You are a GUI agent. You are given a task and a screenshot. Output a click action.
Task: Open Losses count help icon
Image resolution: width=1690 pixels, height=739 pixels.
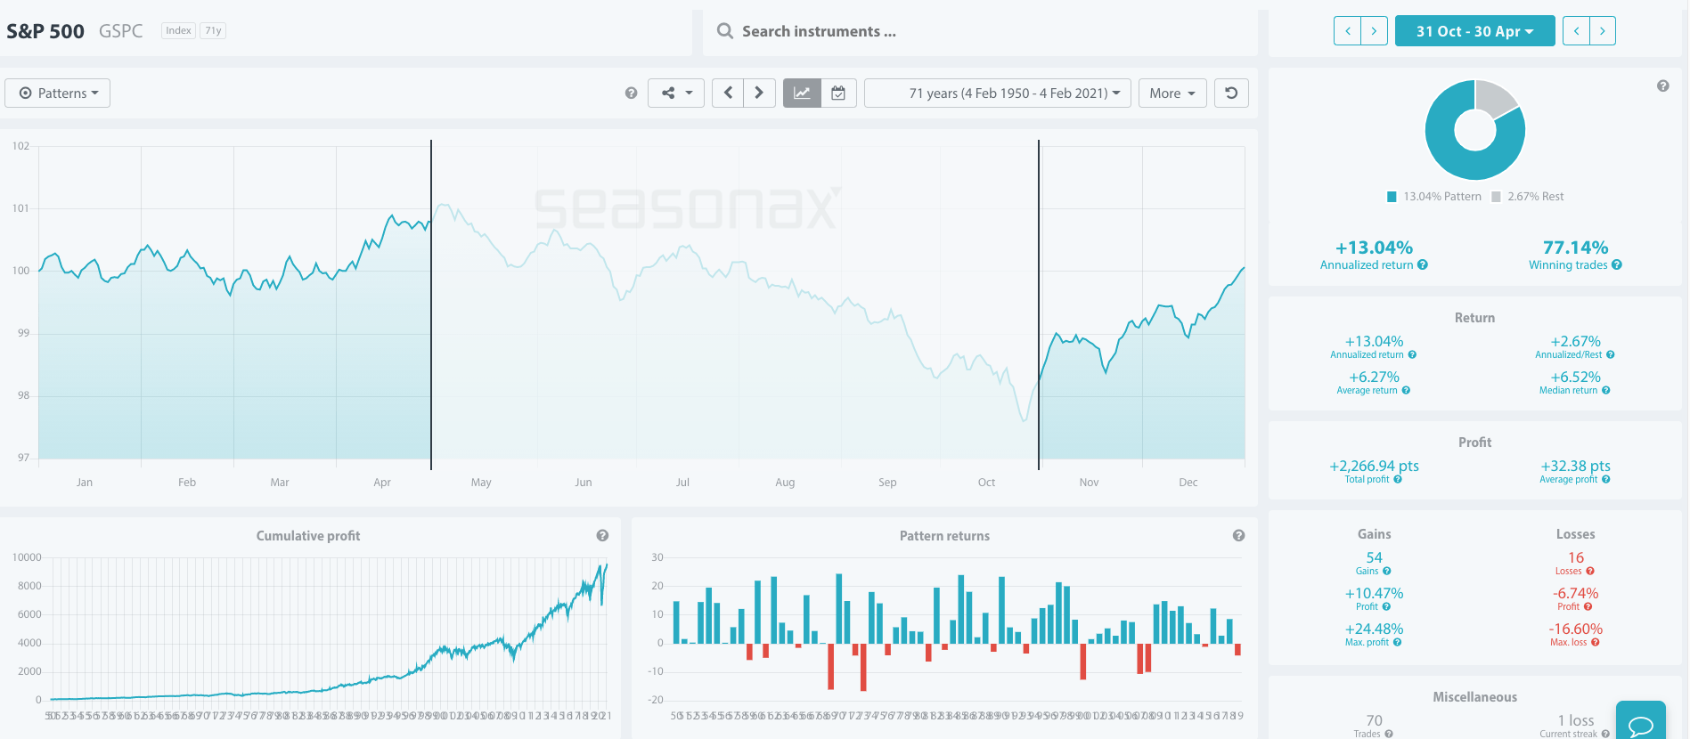pyautogui.click(x=1590, y=572)
